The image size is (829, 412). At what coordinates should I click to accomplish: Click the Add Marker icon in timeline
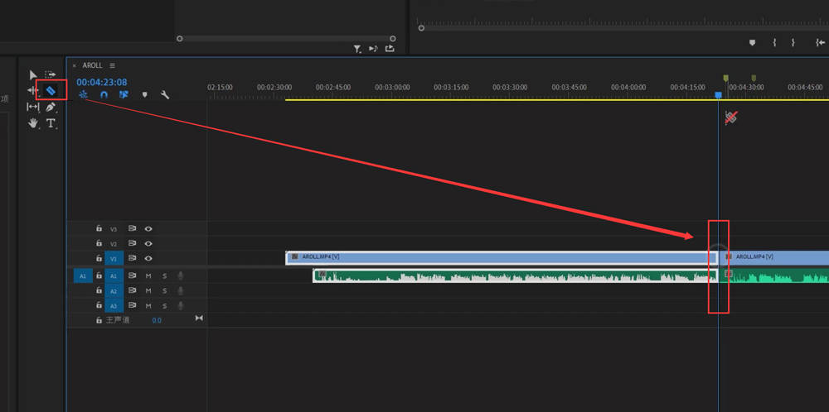[144, 95]
